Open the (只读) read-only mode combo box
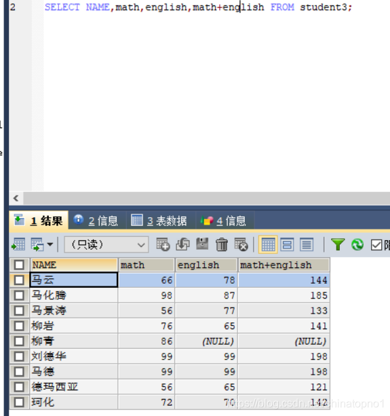The width and height of the screenshot is (390, 416). (x=106, y=244)
